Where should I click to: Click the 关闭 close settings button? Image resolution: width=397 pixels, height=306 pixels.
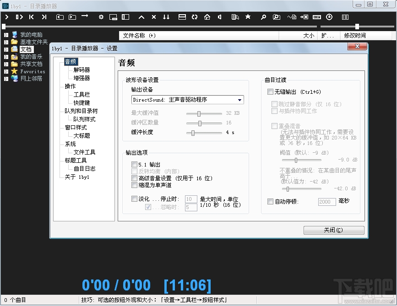pos(334,230)
